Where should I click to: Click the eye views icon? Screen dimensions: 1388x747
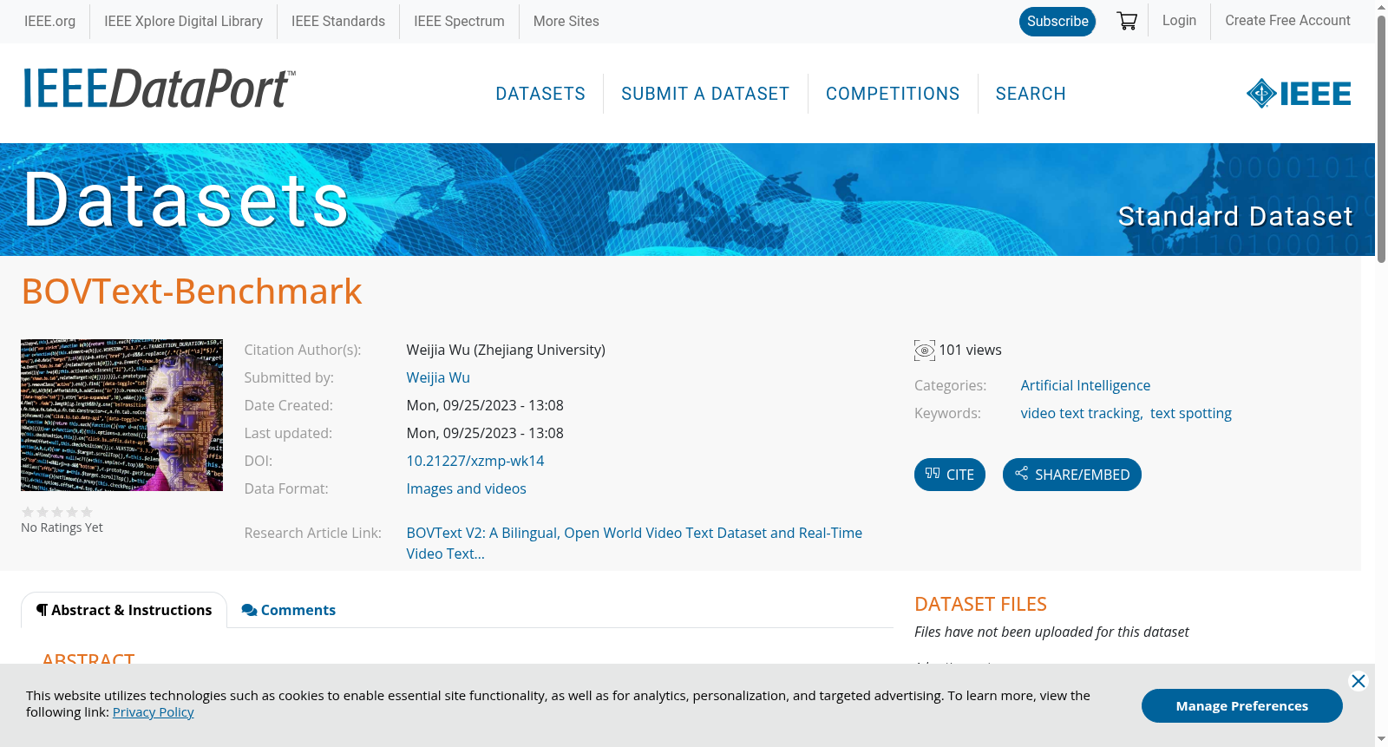pos(925,351)
